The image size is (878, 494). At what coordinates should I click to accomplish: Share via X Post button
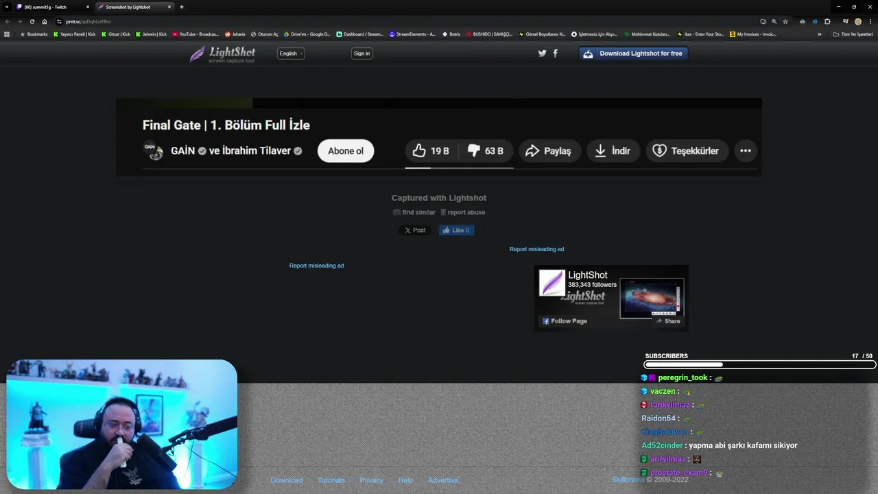click(415, 231)
